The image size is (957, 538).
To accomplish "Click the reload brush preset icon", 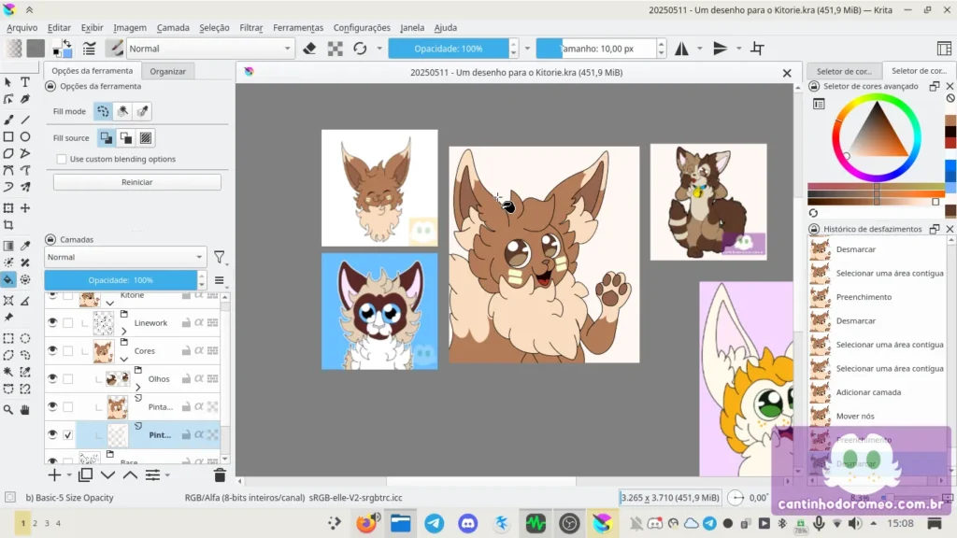I will pyautogui.click(x=360, y=49).
